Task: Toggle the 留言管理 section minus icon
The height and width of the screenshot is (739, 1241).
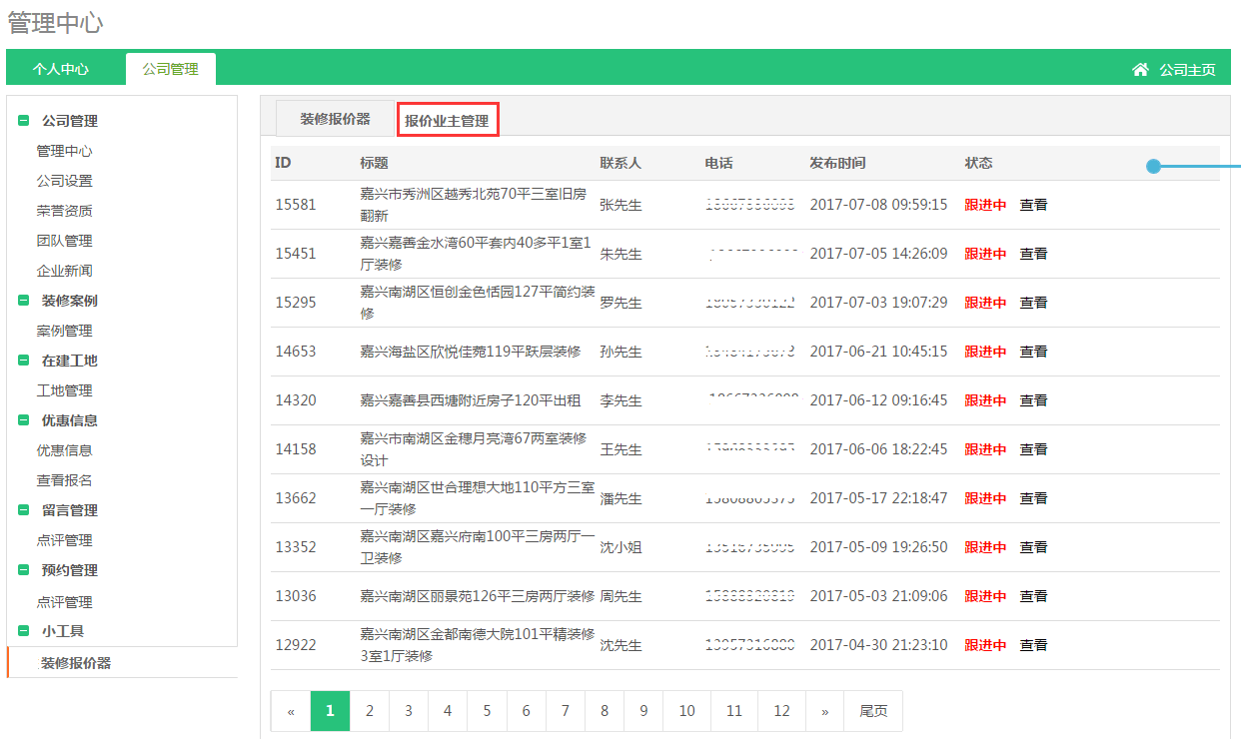Action: pyautogui.click(x=23, y=510)
